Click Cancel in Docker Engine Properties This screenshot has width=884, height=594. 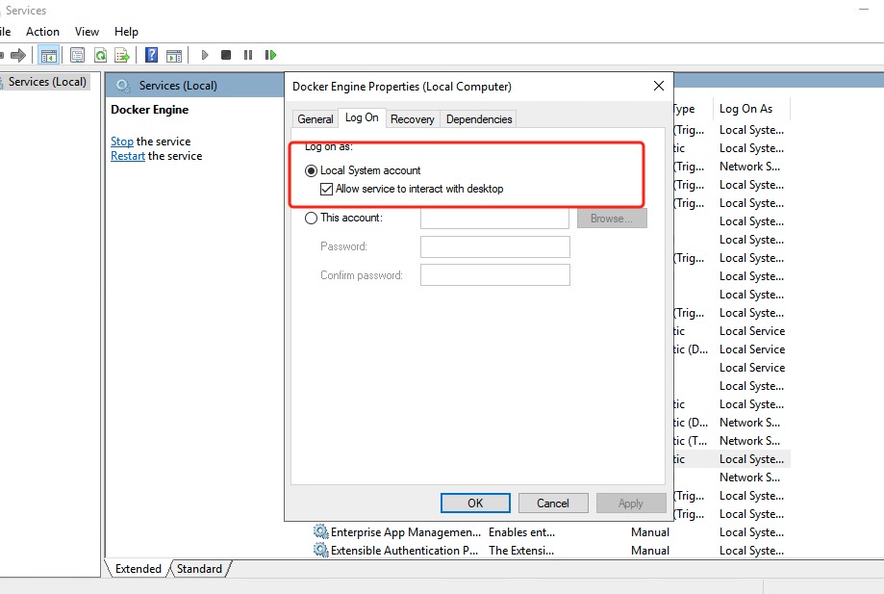(553, 504)
